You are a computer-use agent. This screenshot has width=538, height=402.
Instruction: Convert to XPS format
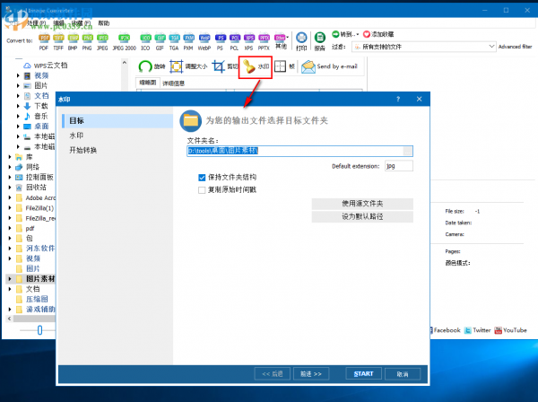[x=248, y=41]
